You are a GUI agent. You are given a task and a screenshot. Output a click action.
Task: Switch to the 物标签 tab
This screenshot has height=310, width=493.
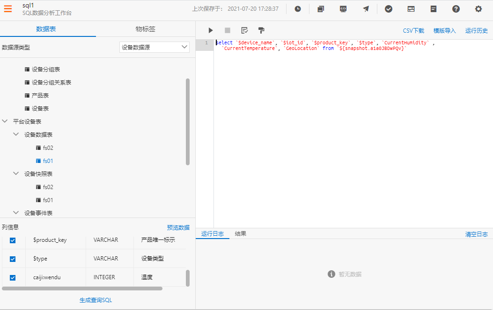pyautogui.click(x=145, y=29)
